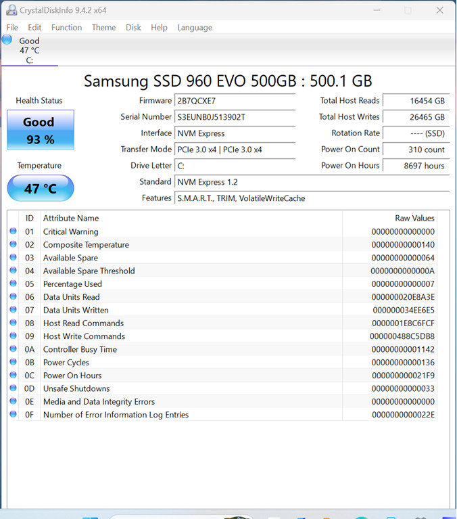Click raw value 00000000000136
Viewport: 457px width, 519px height.
click(403, 363)
